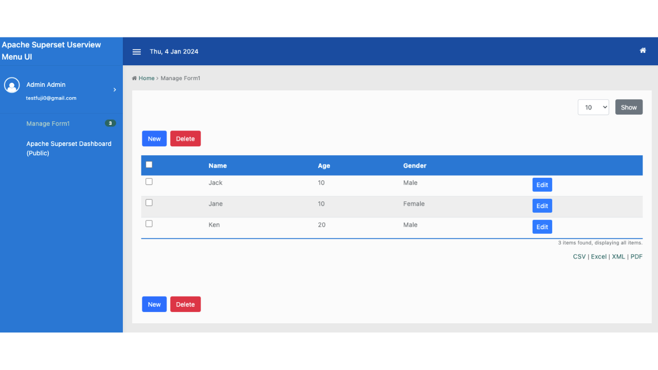The width and height of the screenshot is (658, 370).
Task: Click the Manage Form1 count badge
Action: click(110, 123)
